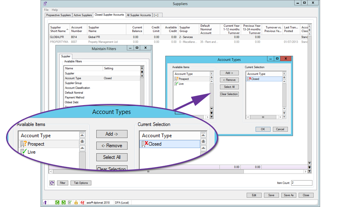Image resolution: width=361 pixels, height=207 pixels.
Task: Click the checklist icon in the status bar
Action: click(x=70, y=203)
